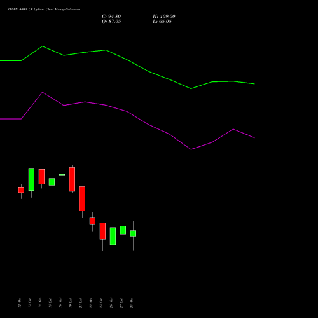Click the 27 Oct date label
The height and width of the screenshot is (318, 318).
pyautogui.click(x=121, y=303)
